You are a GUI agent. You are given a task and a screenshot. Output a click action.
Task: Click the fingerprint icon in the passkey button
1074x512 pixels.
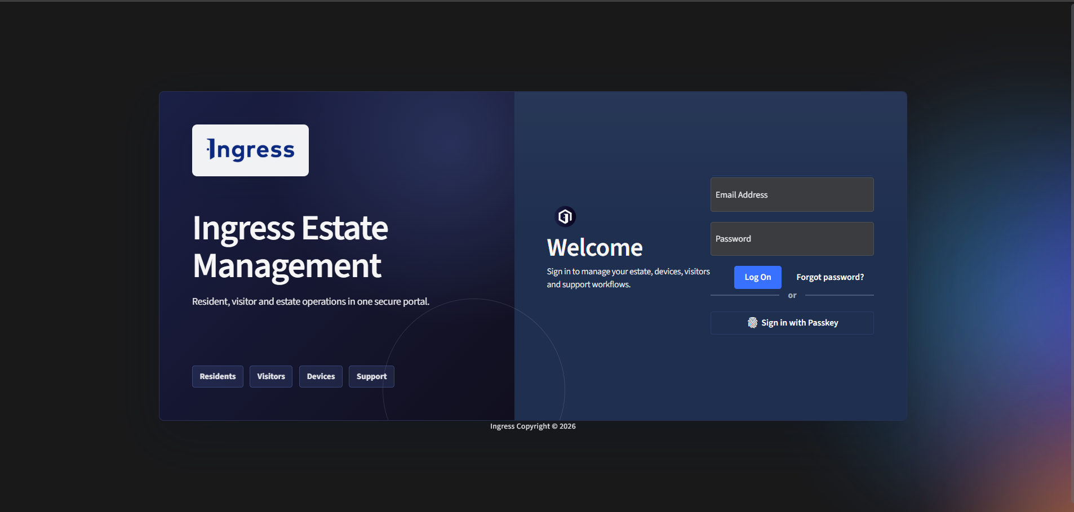pos(752,323)
